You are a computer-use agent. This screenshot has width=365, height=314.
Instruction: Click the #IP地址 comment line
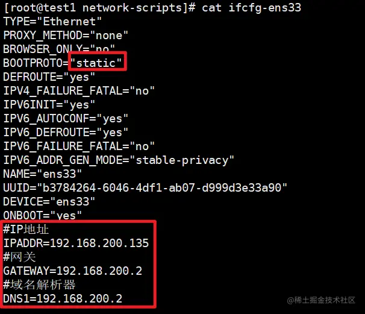[26, 230]
